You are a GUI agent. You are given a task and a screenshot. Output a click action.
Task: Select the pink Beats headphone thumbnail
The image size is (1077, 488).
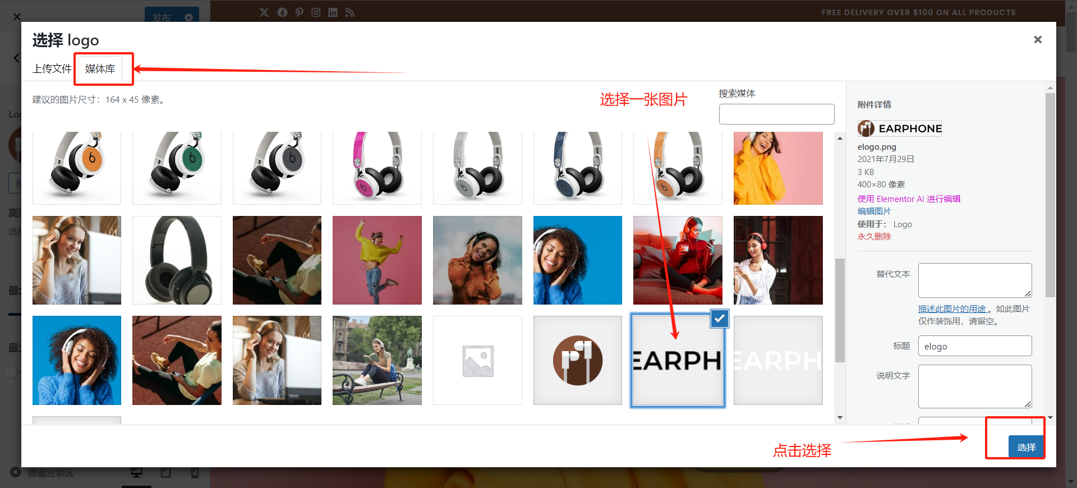click(377, 168)
